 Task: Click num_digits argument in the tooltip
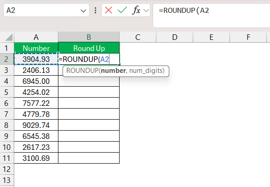(x=146, y=71)
